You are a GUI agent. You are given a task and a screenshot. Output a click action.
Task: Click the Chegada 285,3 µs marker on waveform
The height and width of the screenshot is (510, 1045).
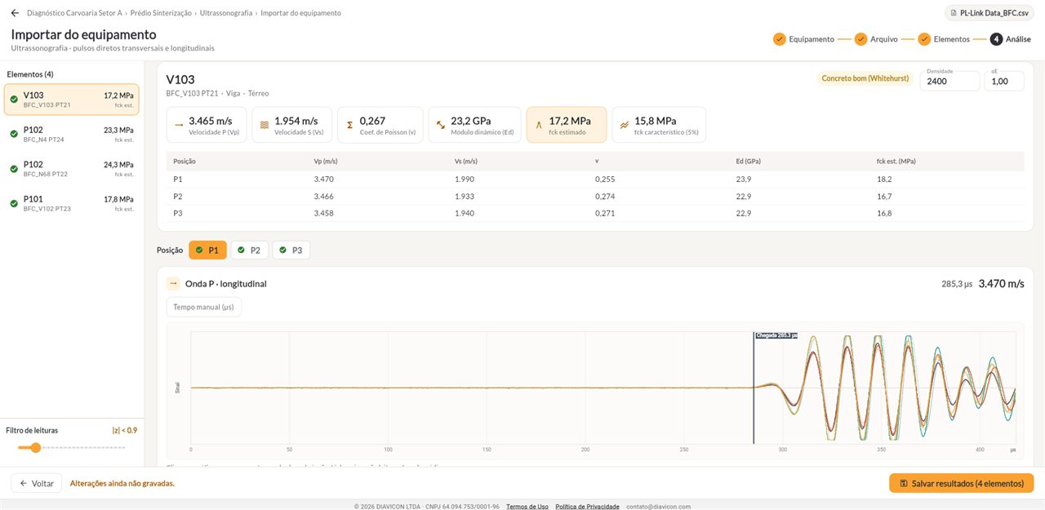click(x=776, y=335)
